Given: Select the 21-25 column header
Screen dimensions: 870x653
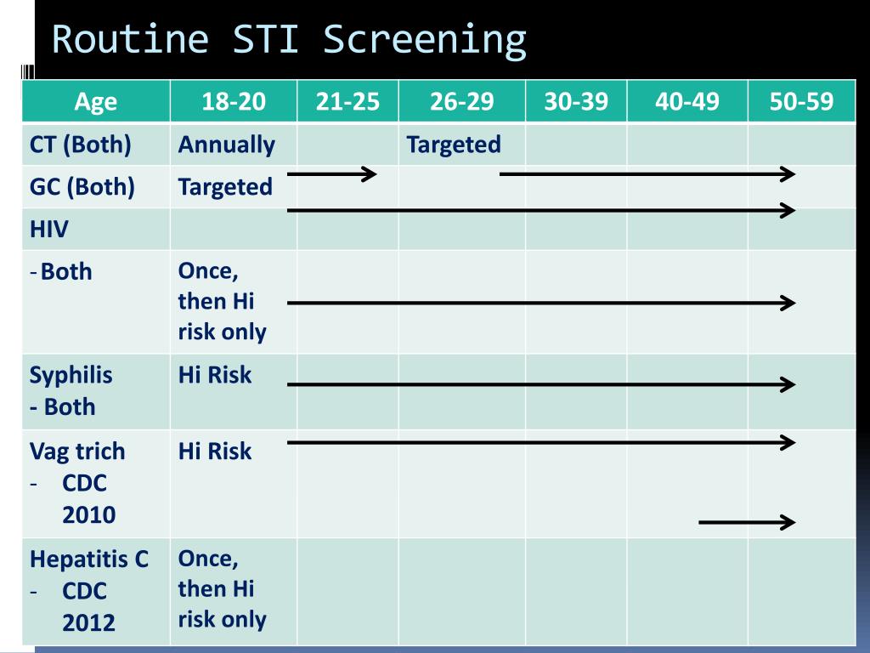Looking at the screenshot, I should click(347, 101).
